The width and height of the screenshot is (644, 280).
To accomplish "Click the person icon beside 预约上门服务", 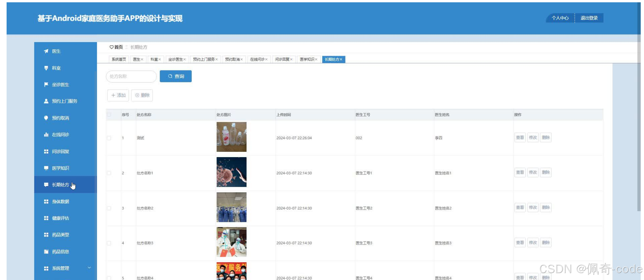I will tap(46, 101).
